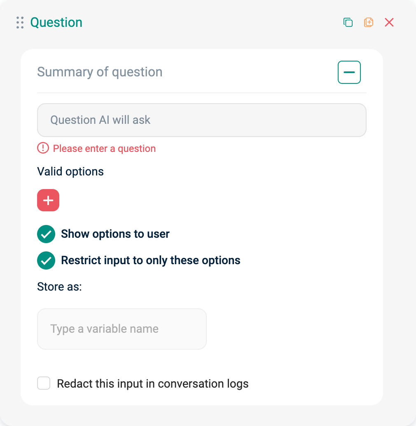Click the red error alert icon

43,148
